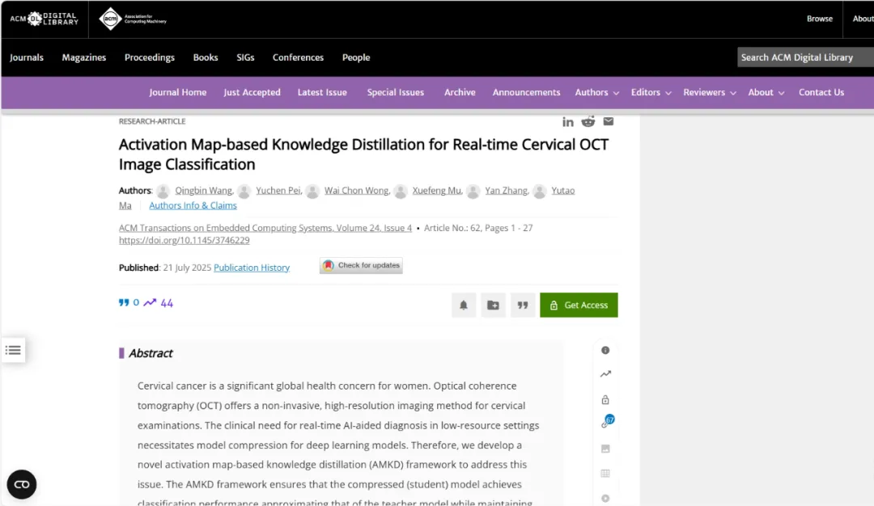Open references link icon with 67 badge
874x506 pixels.
(606, 423)
